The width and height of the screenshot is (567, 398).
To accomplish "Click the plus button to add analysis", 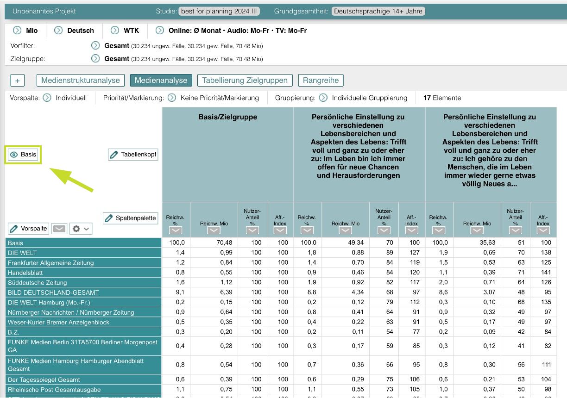I will click(18, 81).
